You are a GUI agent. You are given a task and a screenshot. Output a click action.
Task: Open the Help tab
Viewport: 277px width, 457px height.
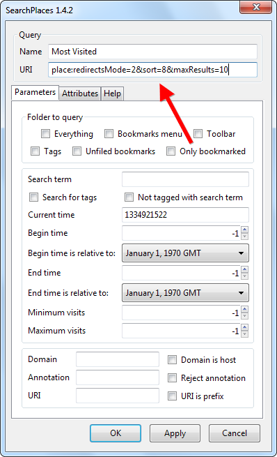click(112, 93)
